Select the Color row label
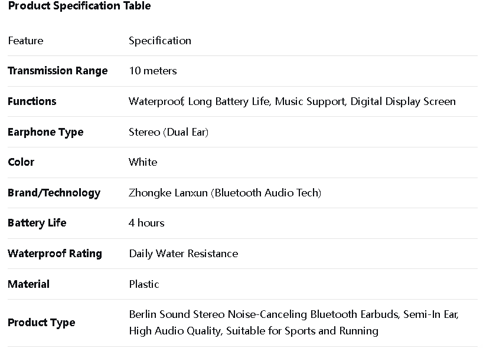 click(x=21, y=162)
